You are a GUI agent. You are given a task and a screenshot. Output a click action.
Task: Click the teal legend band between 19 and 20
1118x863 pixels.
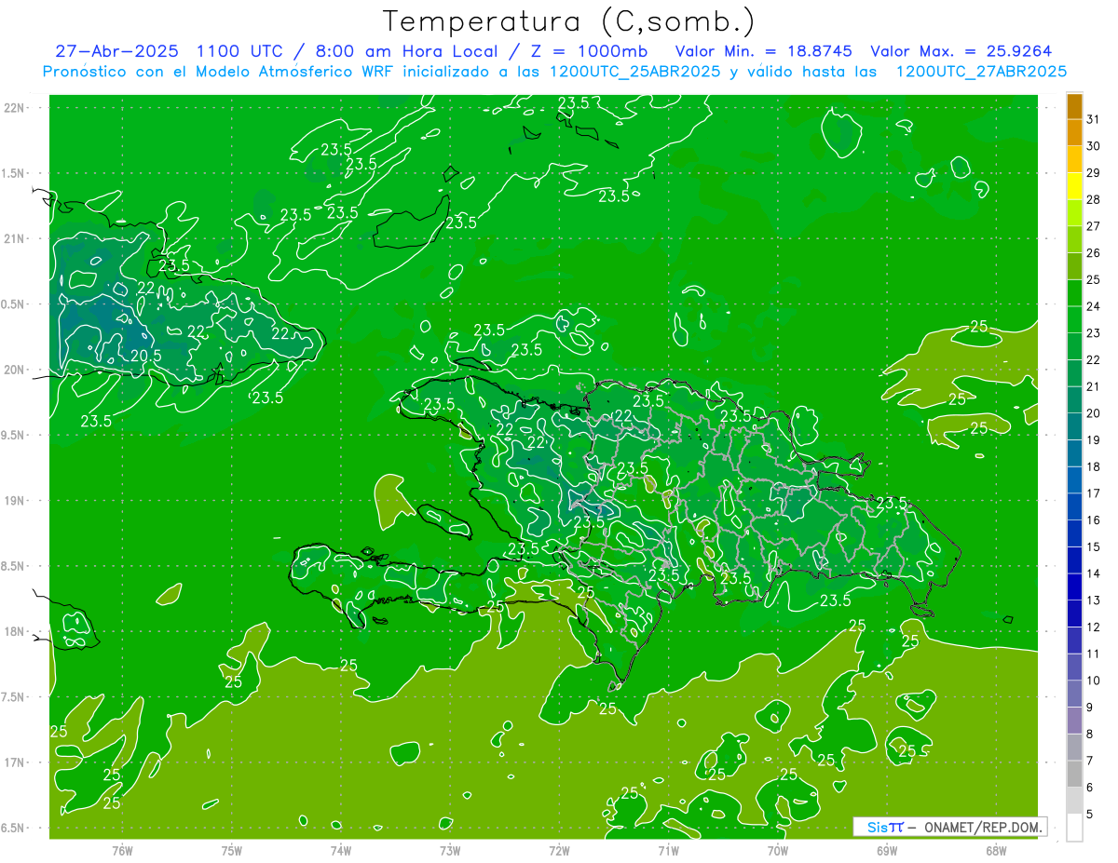tap(1074, 426)
